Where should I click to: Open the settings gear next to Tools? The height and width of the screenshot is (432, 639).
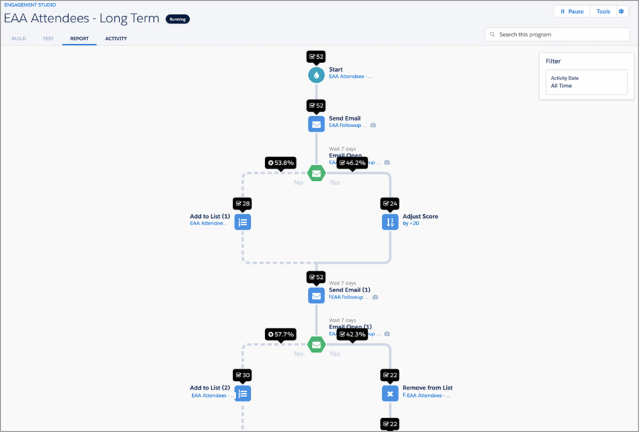coord(621,11)
